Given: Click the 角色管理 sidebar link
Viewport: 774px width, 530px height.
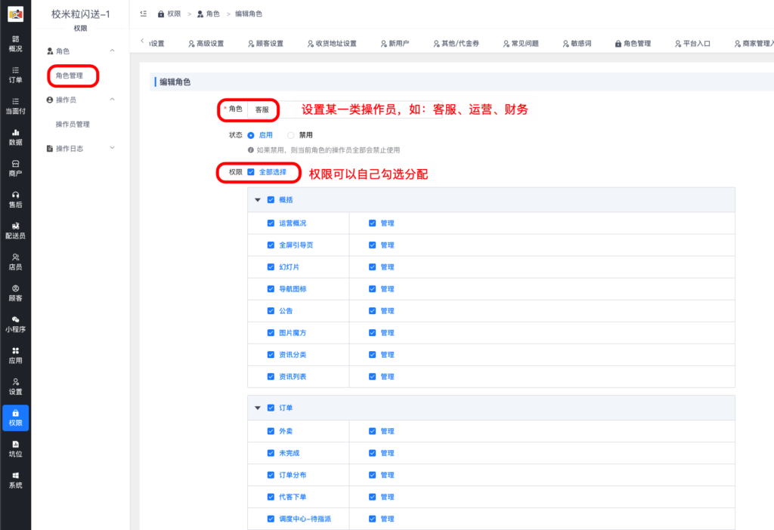Looking at the screenshot, I should [72, 75].
